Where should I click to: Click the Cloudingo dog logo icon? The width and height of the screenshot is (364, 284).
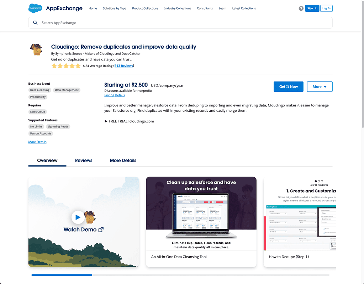pos(36,49)
